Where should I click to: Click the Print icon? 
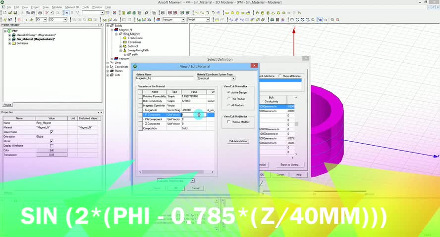[40, 13]
